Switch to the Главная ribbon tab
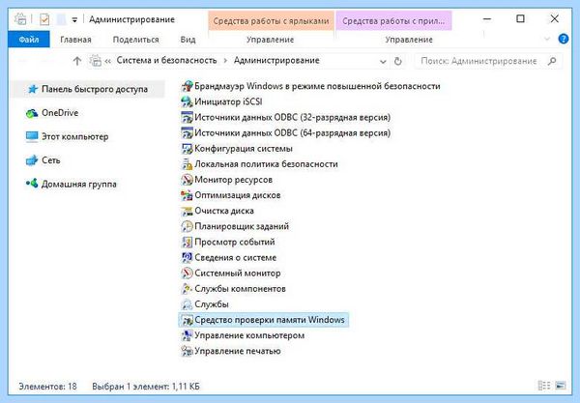 pyautogui.click(x=75, y=40)
